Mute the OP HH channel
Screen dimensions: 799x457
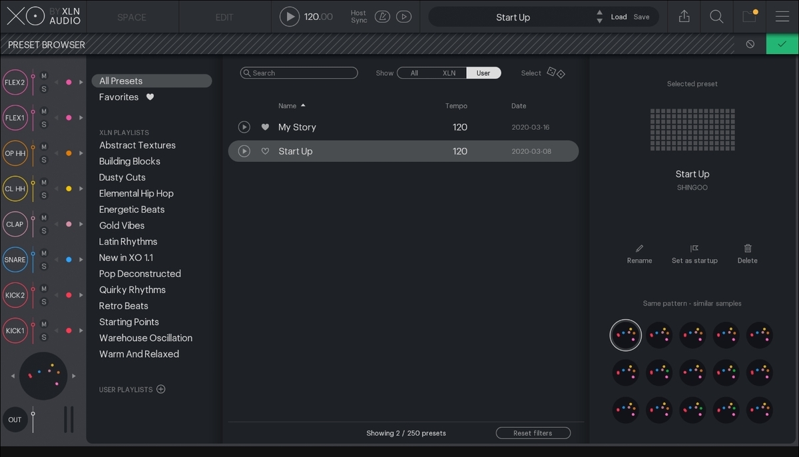[x=44, y=147]
